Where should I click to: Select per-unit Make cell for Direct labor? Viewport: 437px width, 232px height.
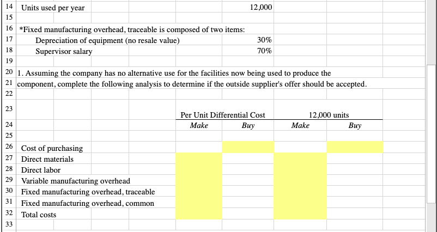(x=199, y=169)
